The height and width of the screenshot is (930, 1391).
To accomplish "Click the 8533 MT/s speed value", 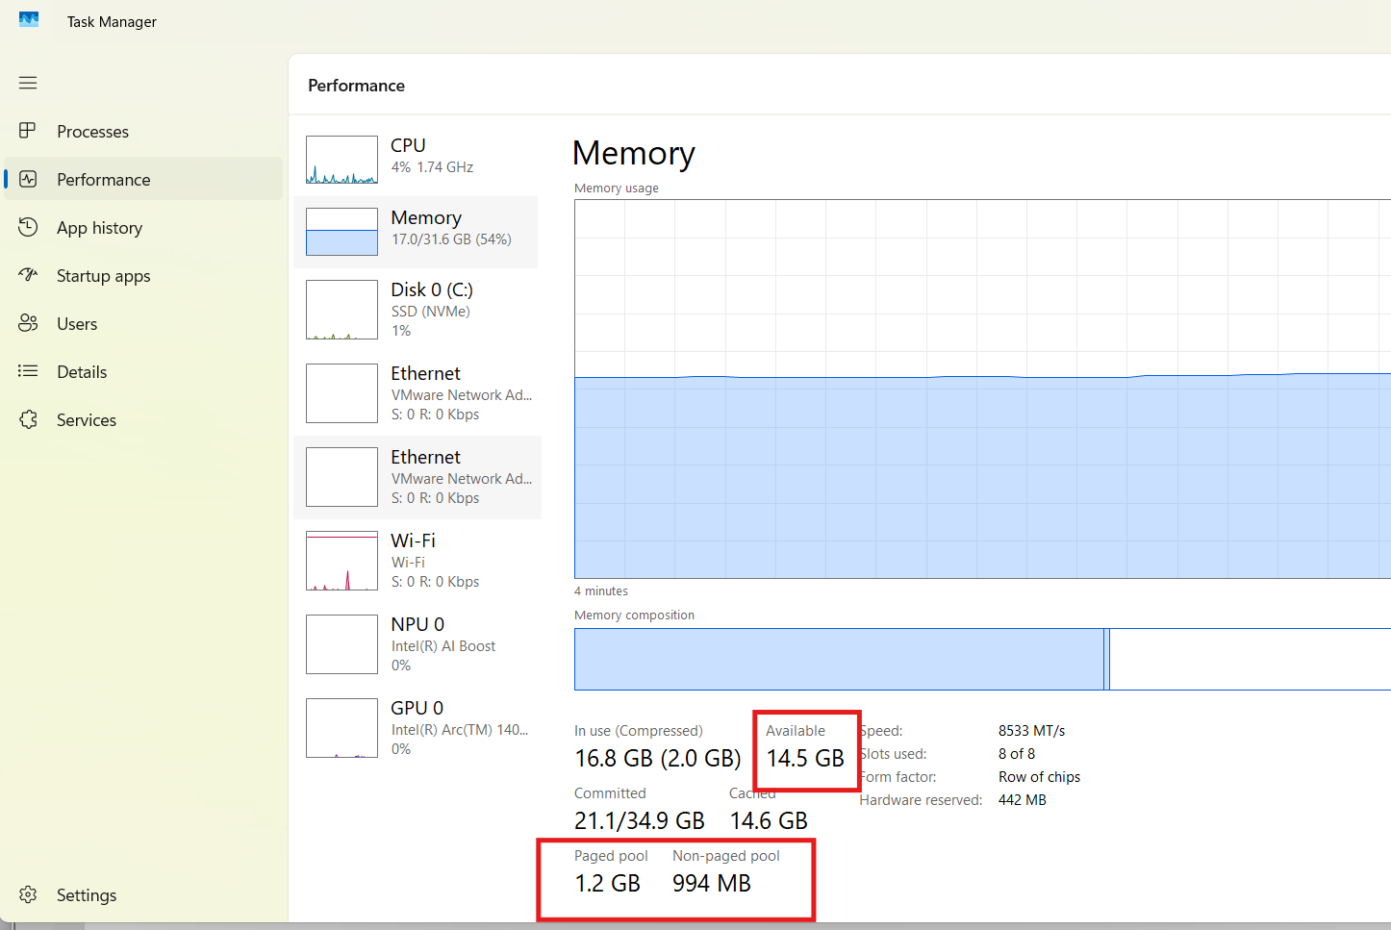I will click(x=1031, y=731).
